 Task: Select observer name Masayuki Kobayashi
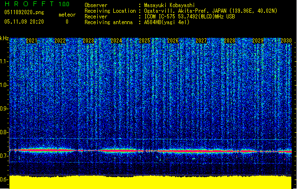170,5
